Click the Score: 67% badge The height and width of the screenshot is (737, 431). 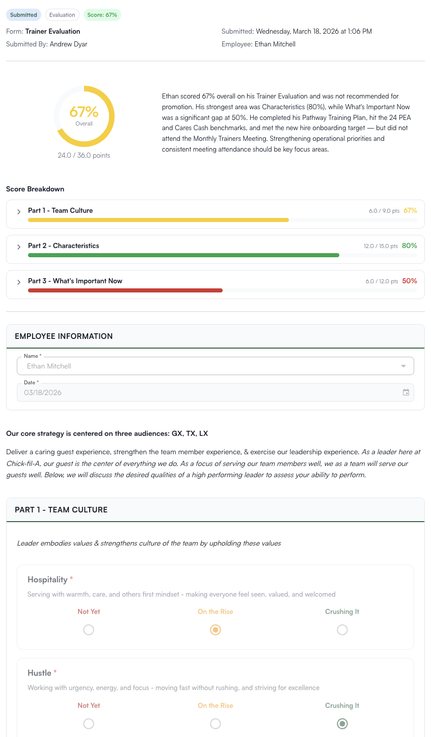102,15
